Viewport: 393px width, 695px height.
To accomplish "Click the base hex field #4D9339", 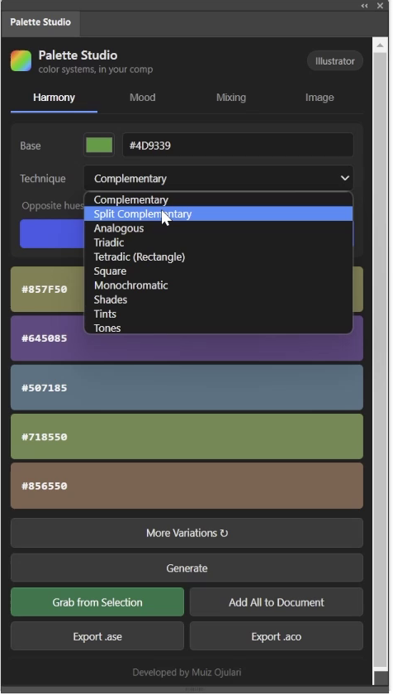I will coord(238,146).
